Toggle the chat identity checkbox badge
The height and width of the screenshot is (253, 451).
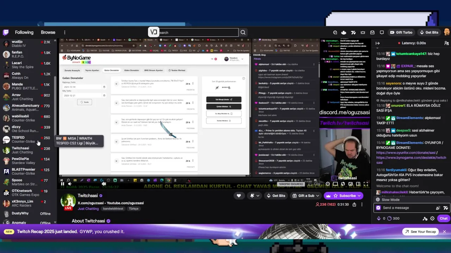coord(378,208)
